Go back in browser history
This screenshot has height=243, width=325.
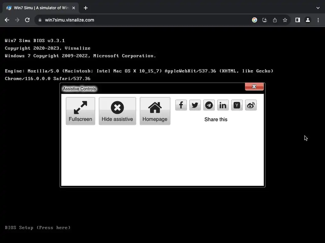(x=7, y=20)
